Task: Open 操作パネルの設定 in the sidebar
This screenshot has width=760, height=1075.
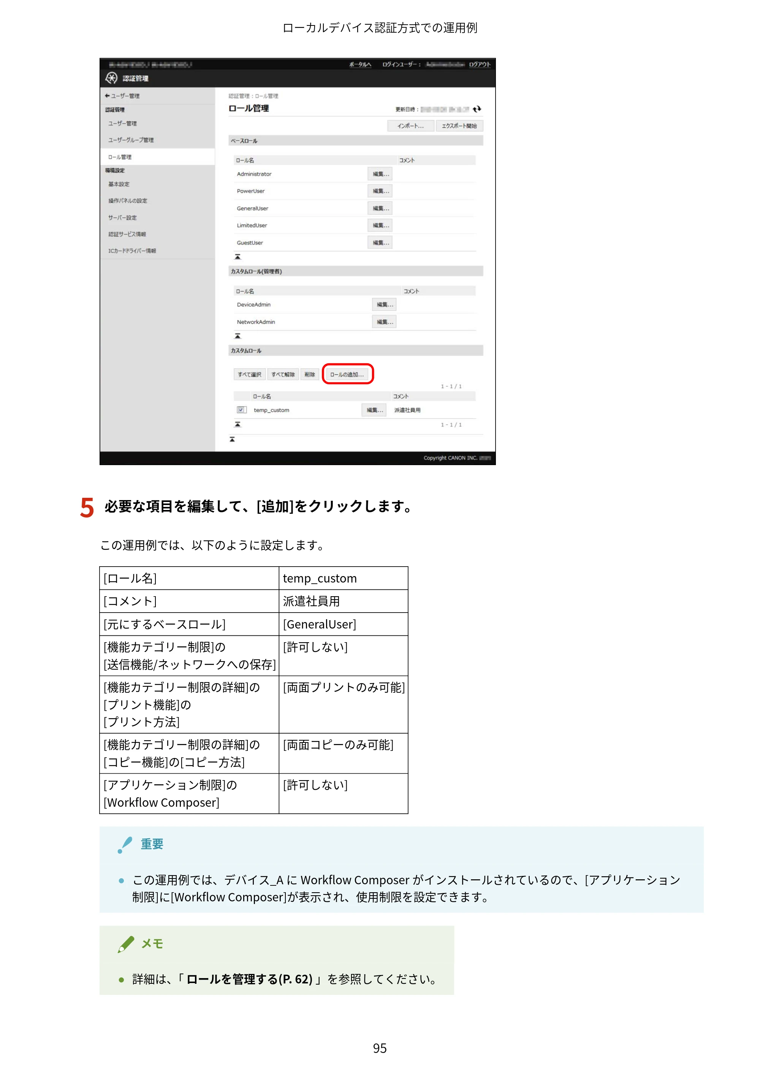Action: pyautogui.click(x=128, y=200)
